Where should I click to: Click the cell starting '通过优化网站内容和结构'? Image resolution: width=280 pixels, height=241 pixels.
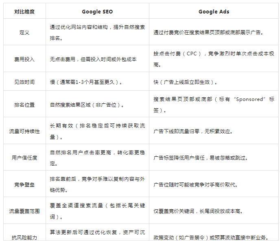(x=97, y=32)
